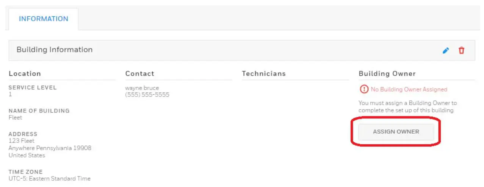Click the ADDRESS field label
The width and height of the screenshot is (484, 187).
[x=23, y=134]
